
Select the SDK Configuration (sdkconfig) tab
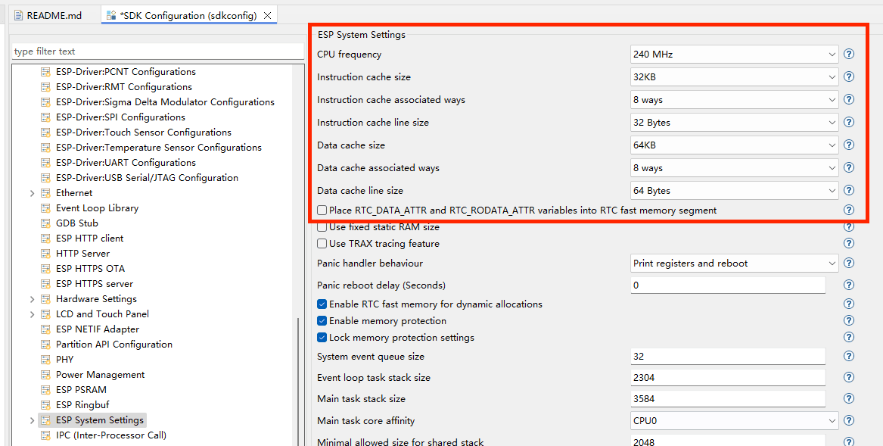coord(188,16)
